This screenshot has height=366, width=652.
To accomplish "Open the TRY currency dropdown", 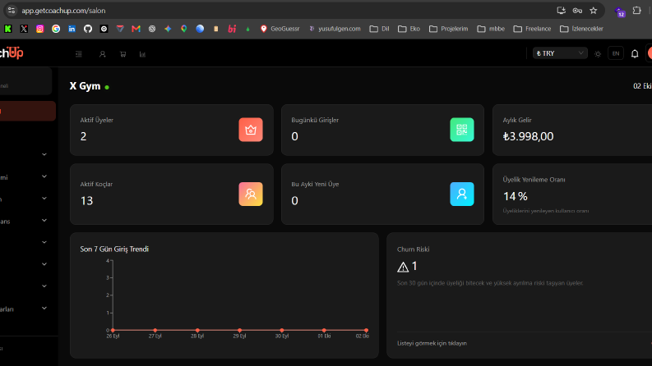I will point(560,53).
